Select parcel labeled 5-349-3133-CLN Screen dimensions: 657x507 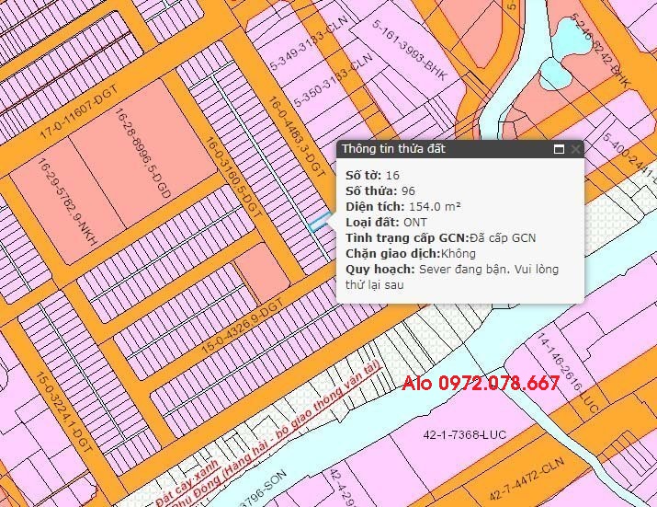point(310,43)
